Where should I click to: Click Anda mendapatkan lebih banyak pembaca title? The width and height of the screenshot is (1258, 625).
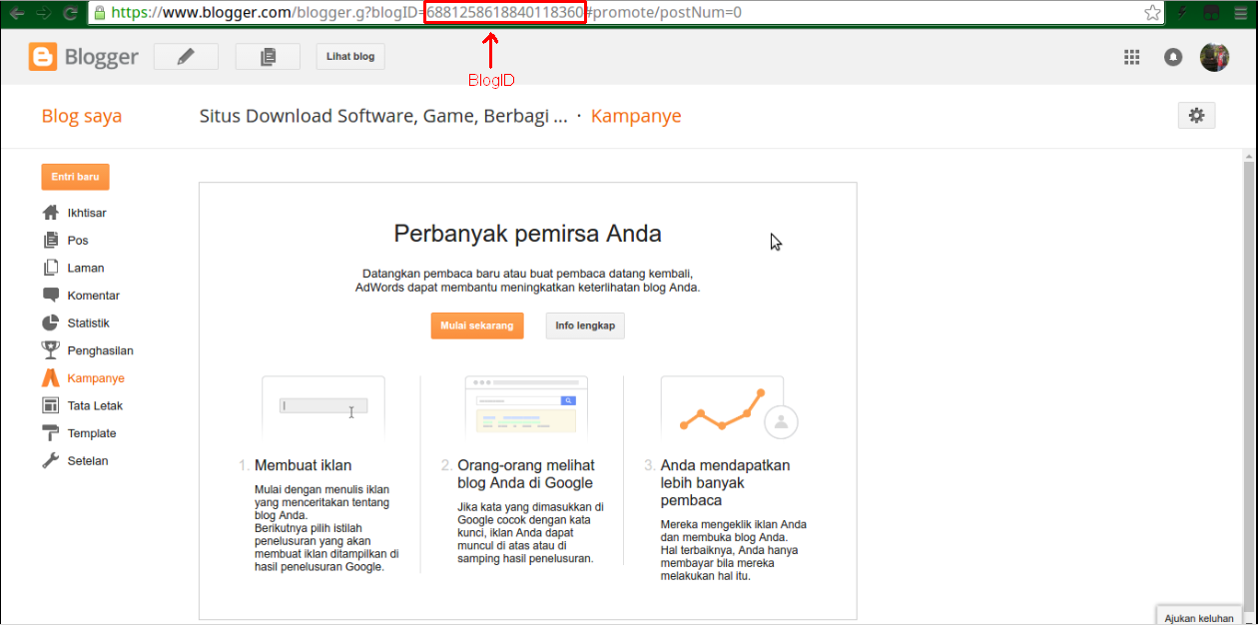tap(725, 482)
